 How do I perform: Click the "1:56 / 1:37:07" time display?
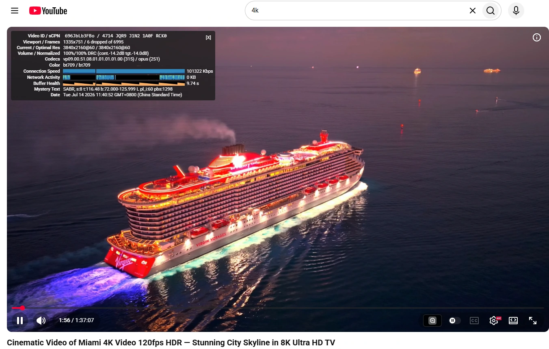pyautogui.click(x=76, y=321)
